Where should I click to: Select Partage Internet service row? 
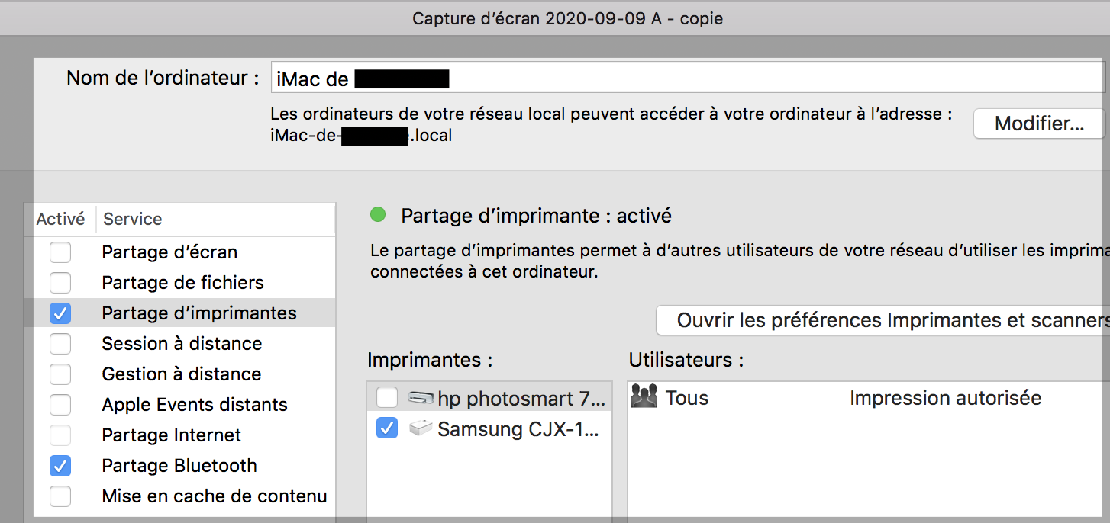(171, 435)
